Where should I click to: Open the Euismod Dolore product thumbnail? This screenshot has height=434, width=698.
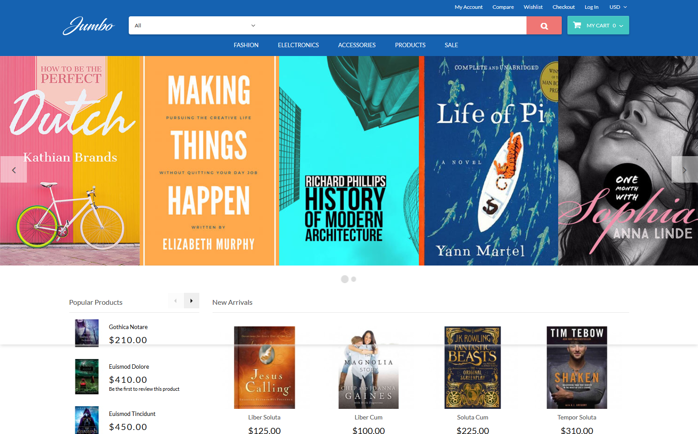[87, 377]
